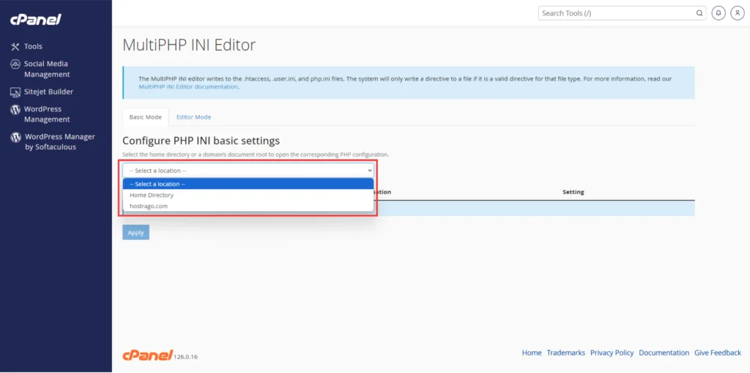Click the version number 126.0.16
This screenshot has height=373, width=750.
tap(185, 357)
